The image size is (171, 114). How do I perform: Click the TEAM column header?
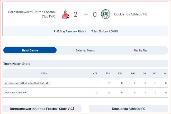coord(44,74)
